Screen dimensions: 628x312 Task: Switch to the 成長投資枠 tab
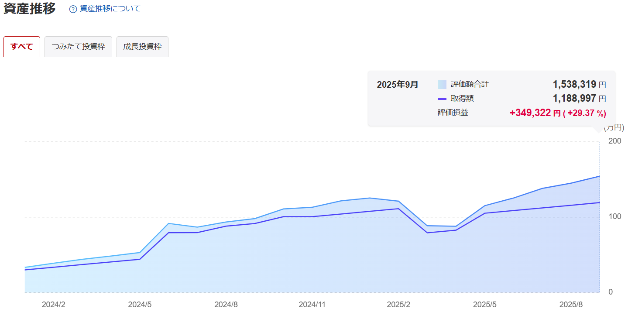[142, 47]
